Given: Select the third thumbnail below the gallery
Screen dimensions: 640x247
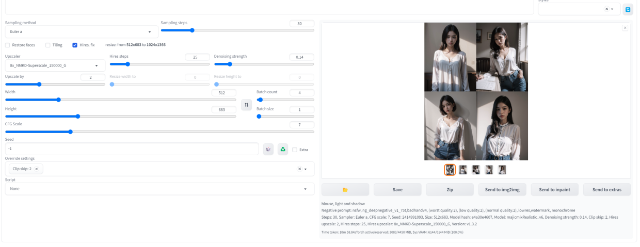Looking at the screenshot, I should pyautogui.click(x=476, y=170).
